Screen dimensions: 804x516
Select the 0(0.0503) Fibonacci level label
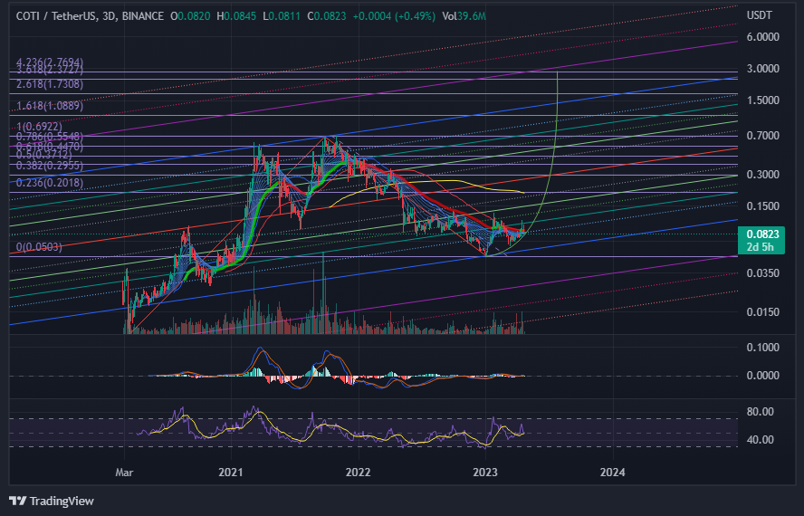tap(39, 247)
